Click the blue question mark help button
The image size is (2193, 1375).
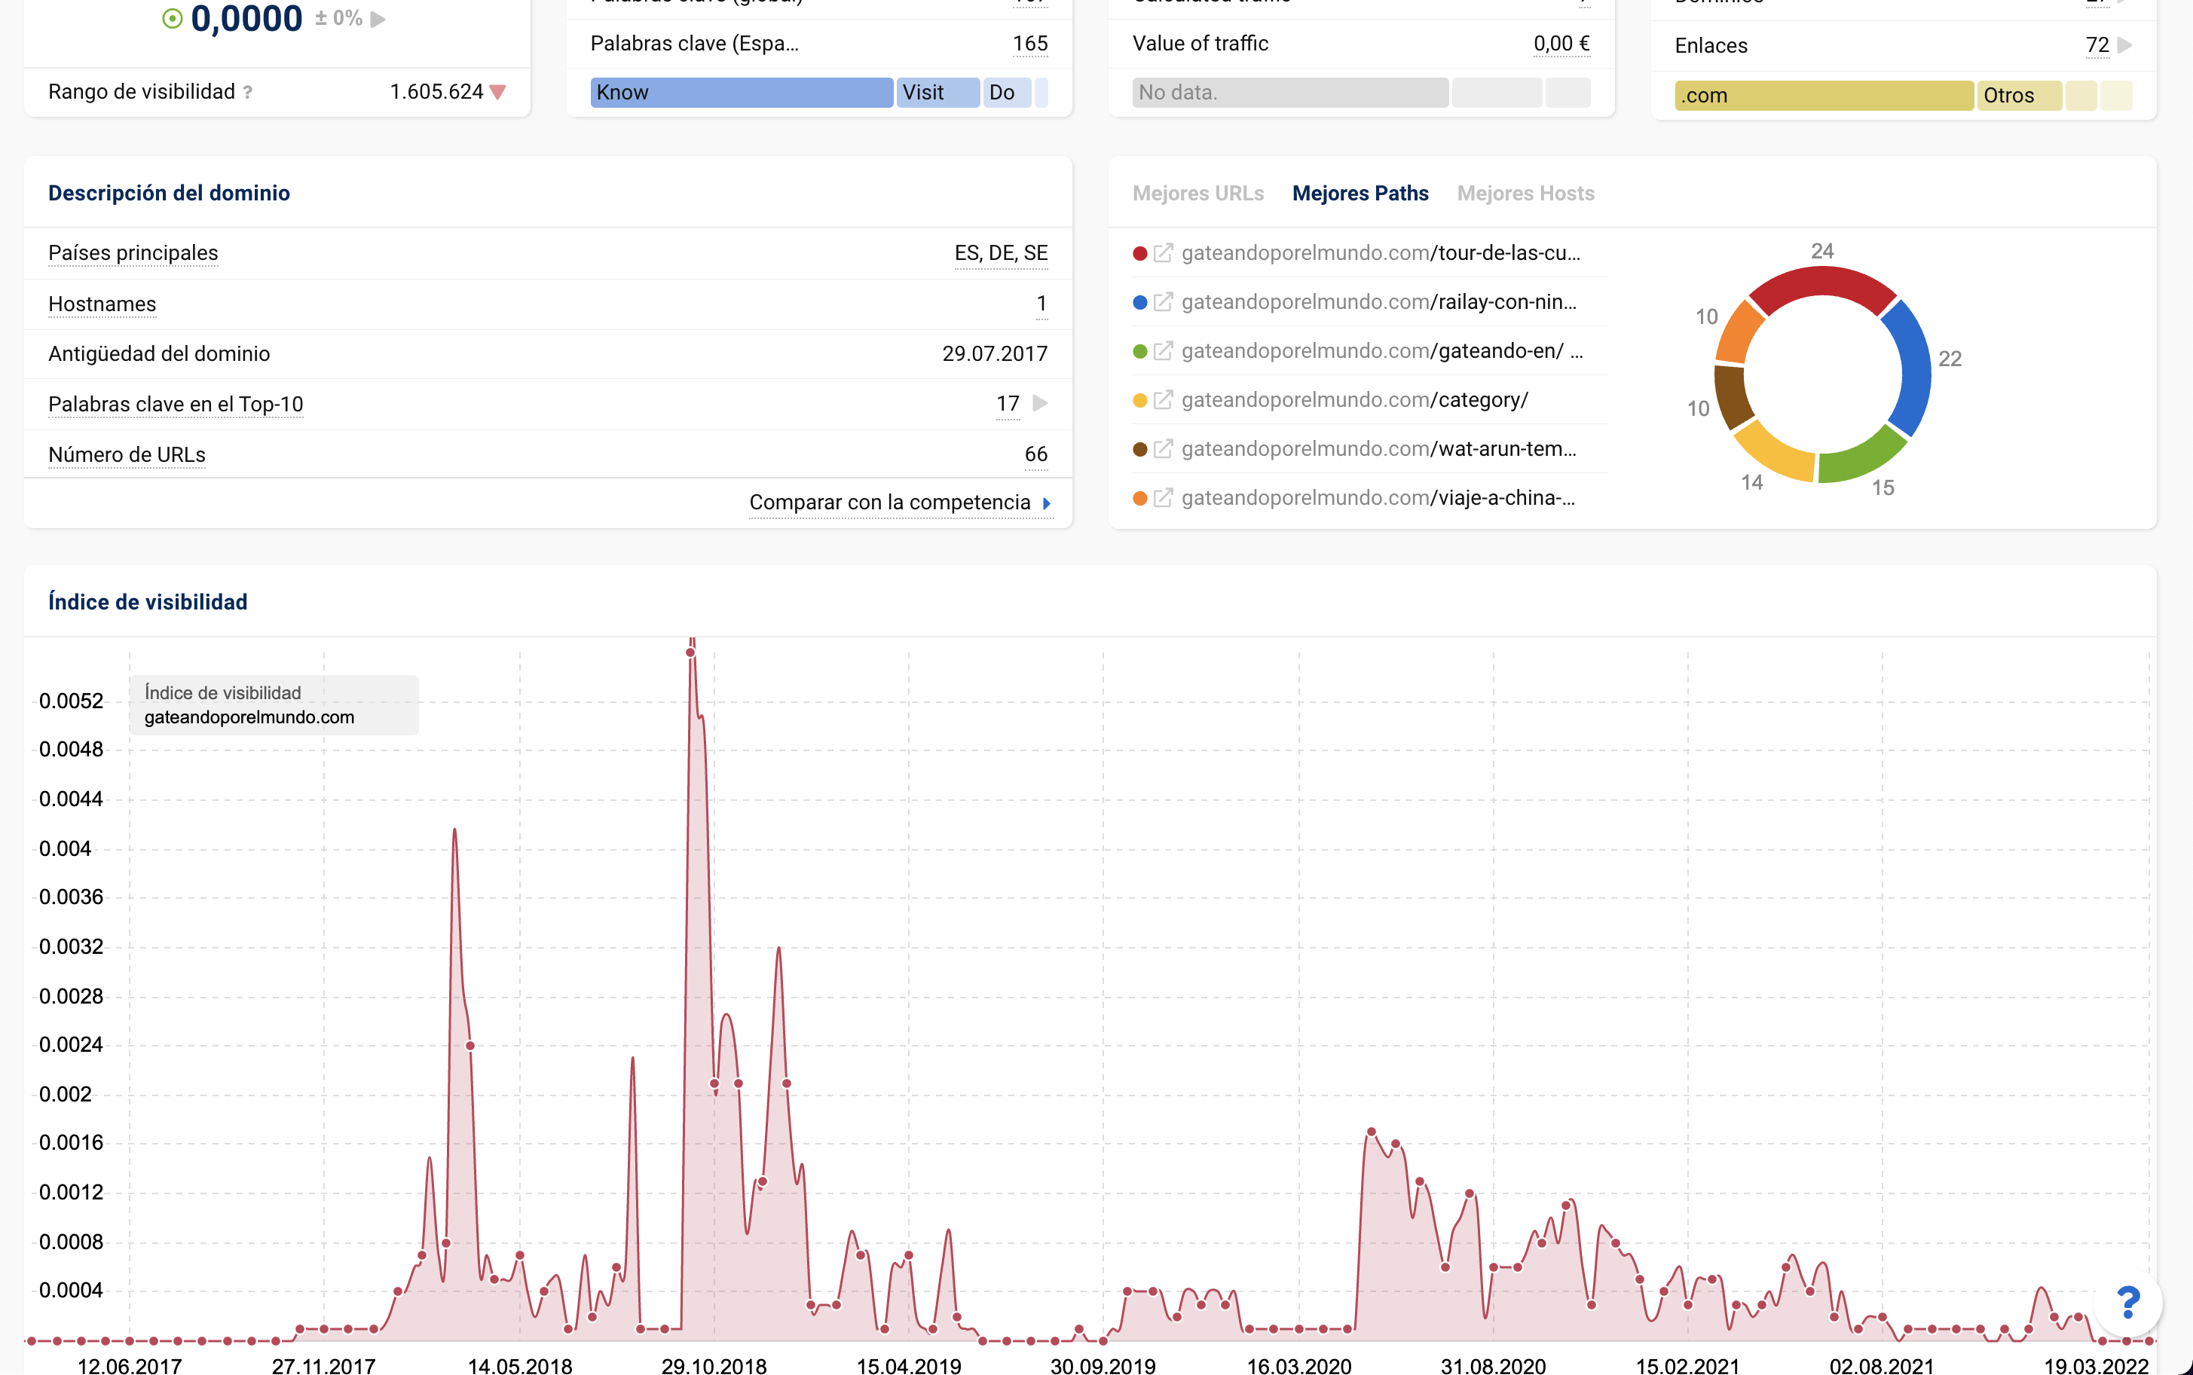pyautogui.click(x=2127, y=1303)
